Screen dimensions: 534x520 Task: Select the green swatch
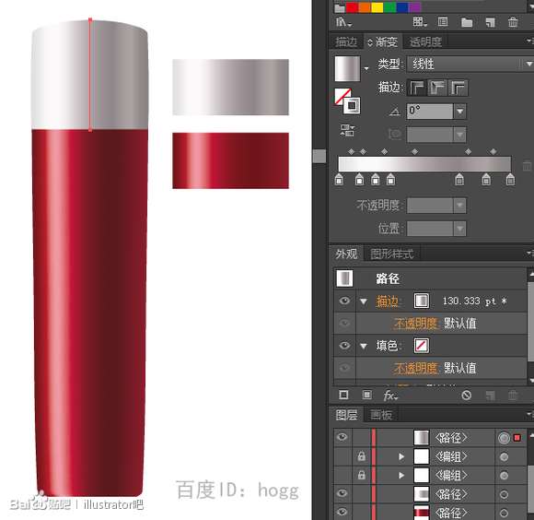[390, 7]
